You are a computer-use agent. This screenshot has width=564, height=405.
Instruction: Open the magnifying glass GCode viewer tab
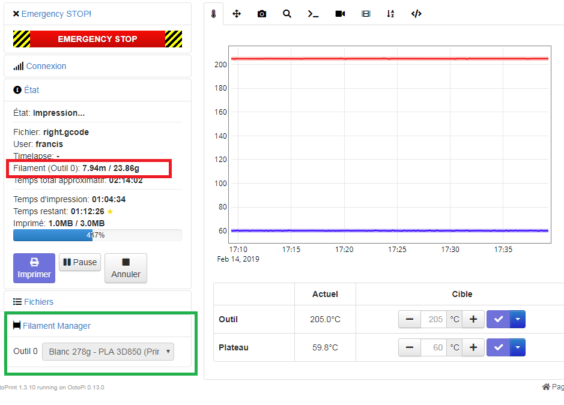click(287, 14)
